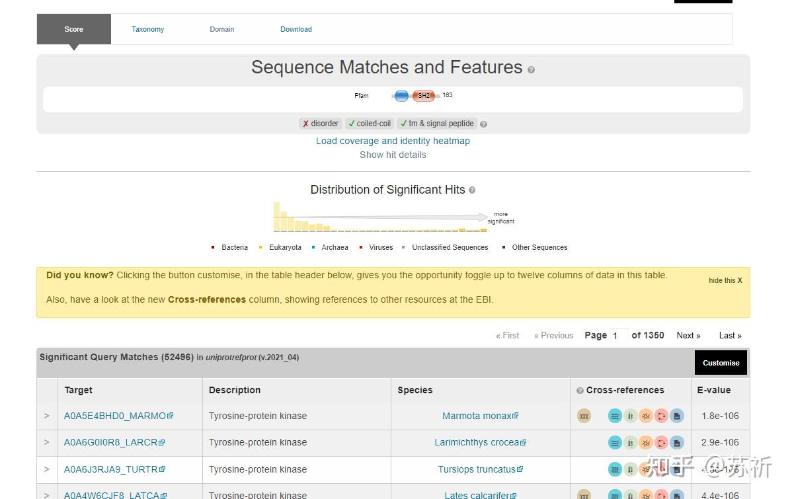Expand the A0A6G0I0R8_LARCR row details
Screen dimensions: 792x499
[x=46, y=442]
